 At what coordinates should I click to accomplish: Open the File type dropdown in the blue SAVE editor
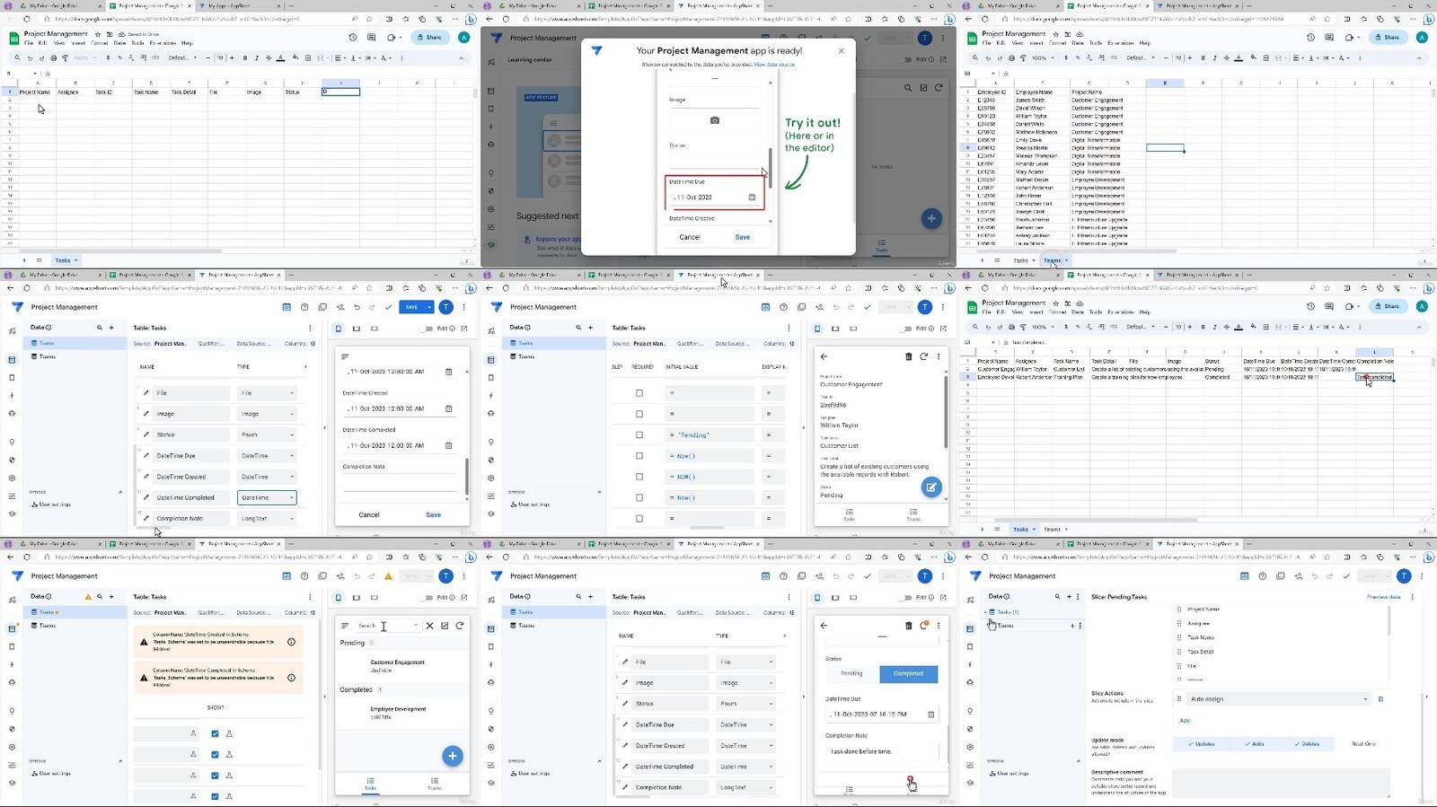point(267,393)
